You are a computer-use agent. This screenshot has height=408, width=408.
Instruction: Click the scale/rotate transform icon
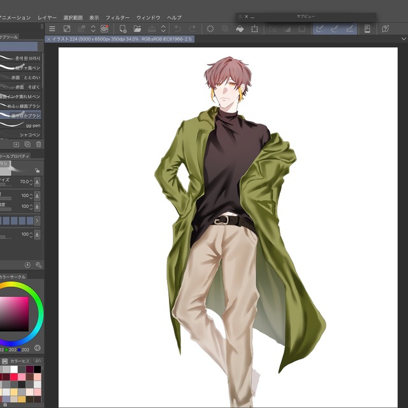pos(254,29)
